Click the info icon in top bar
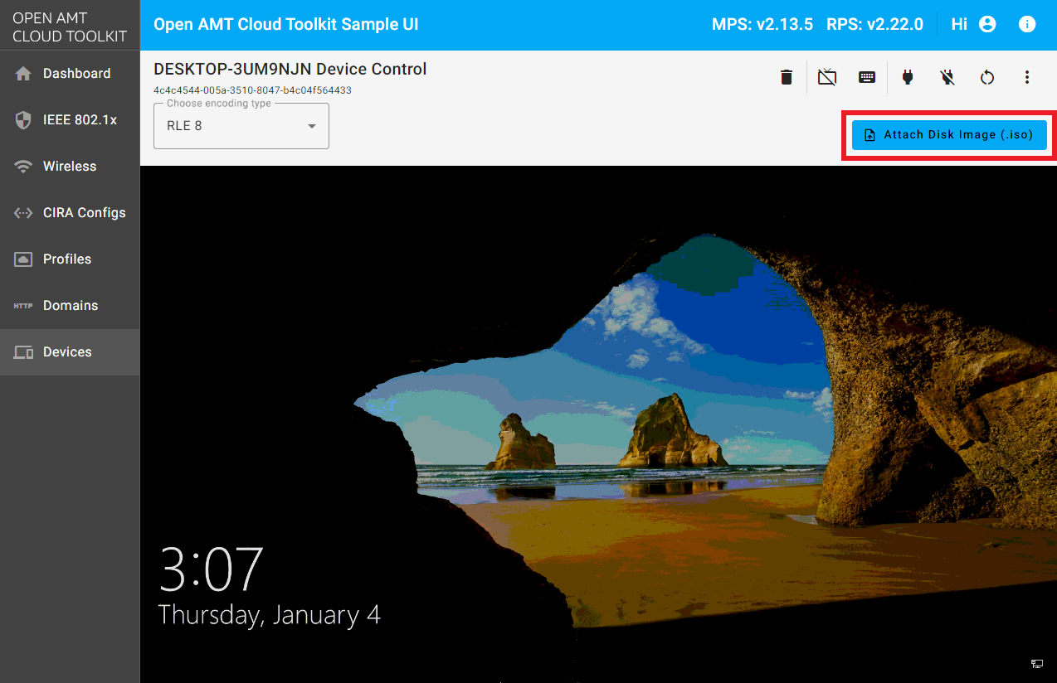The width and height of the screenshot is (1057, 683). [x=1026, y=24]
